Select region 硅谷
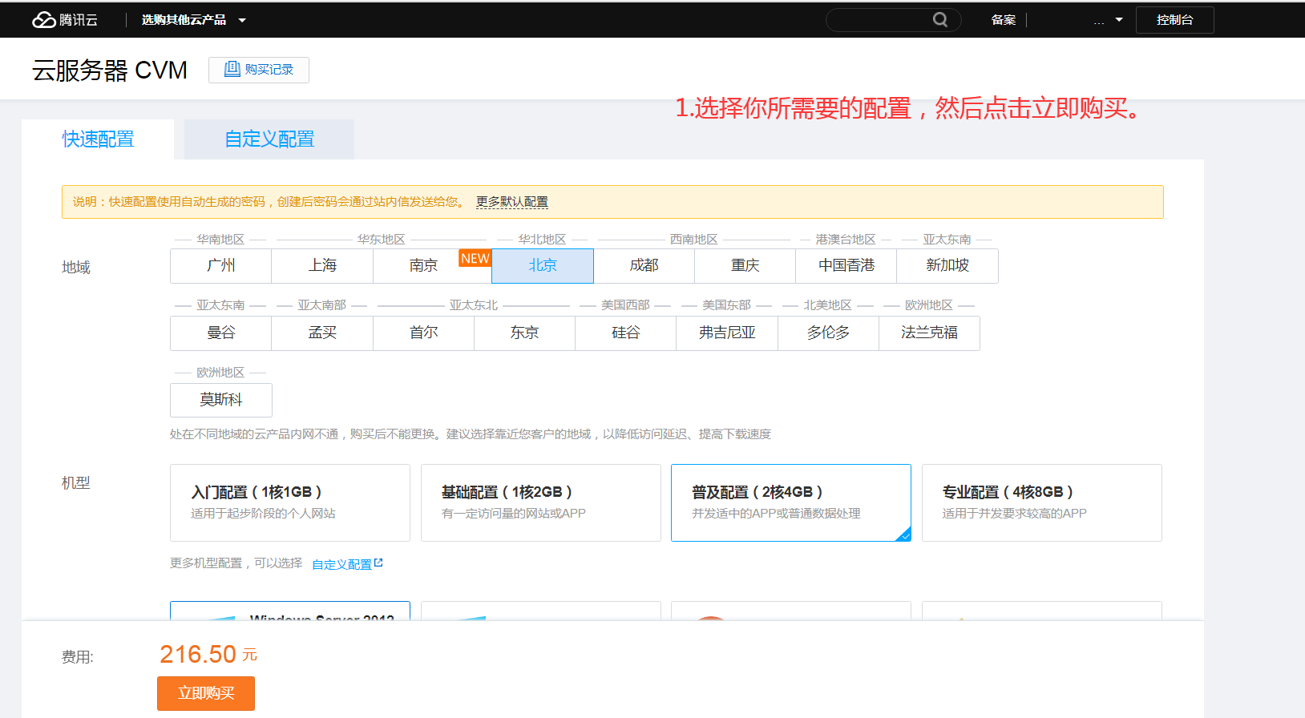This screenshot has width=1305, height=718. point(626,333)
